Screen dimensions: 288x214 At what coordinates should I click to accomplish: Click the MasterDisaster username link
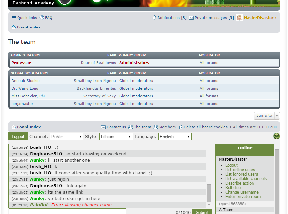point(259,18)
